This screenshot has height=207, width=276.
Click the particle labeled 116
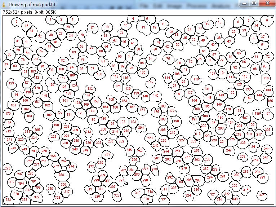266,78
